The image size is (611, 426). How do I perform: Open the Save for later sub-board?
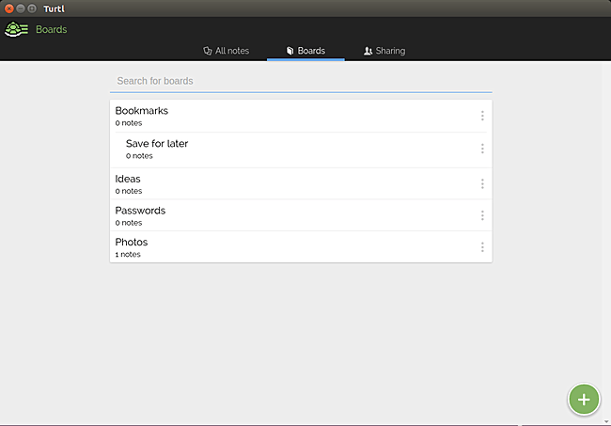[x=157, y=144]
